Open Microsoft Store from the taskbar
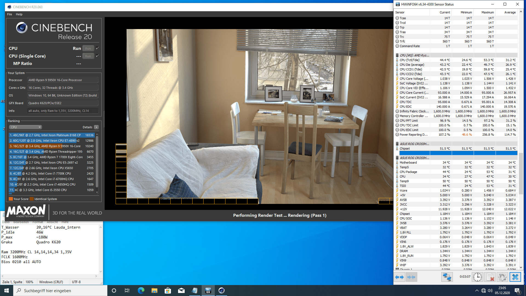The width and height of the screenshot is (526, 296). (x=168, y=291)
